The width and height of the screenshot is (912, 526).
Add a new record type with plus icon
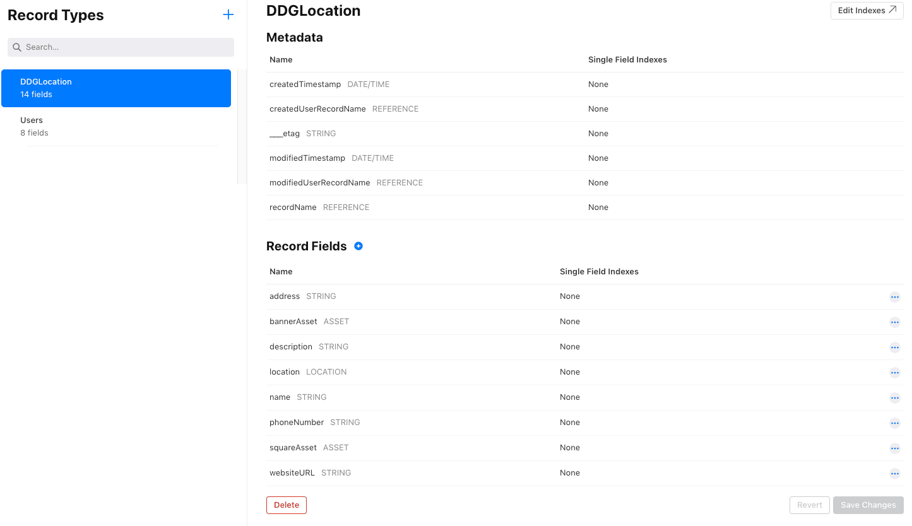click(x=228, y=15)
